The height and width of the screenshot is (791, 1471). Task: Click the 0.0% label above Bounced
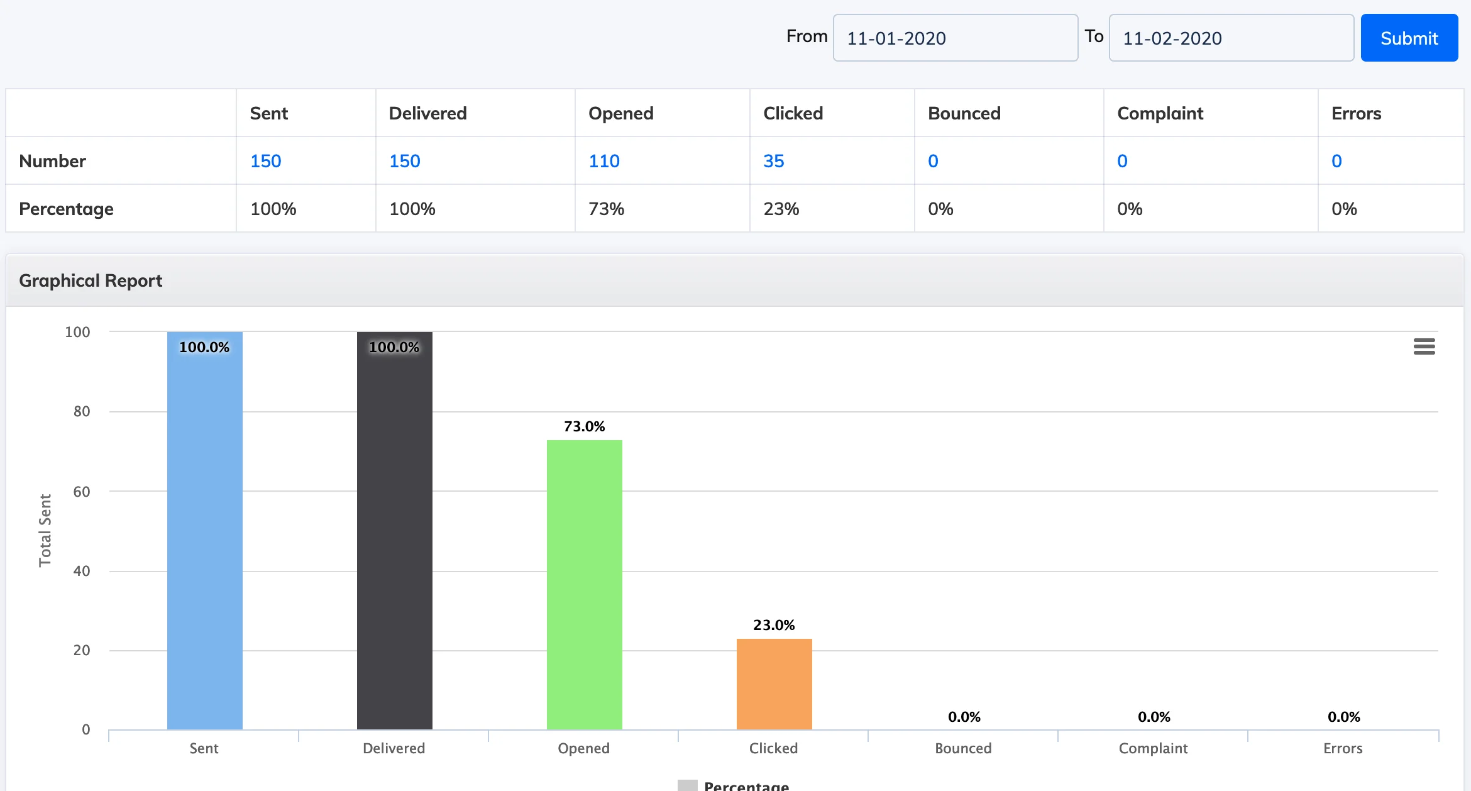[x=964, y=717]
